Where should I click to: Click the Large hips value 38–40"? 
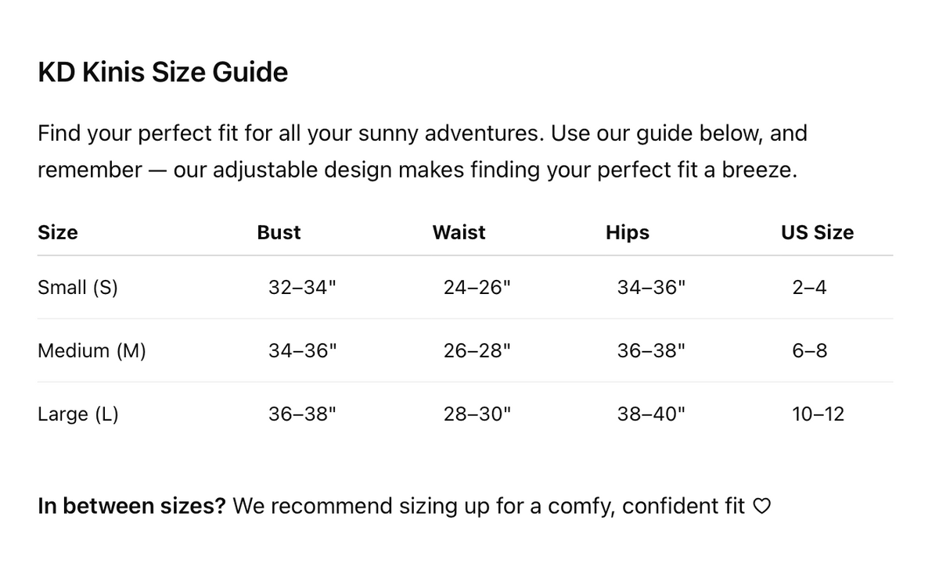coord(651,414)
